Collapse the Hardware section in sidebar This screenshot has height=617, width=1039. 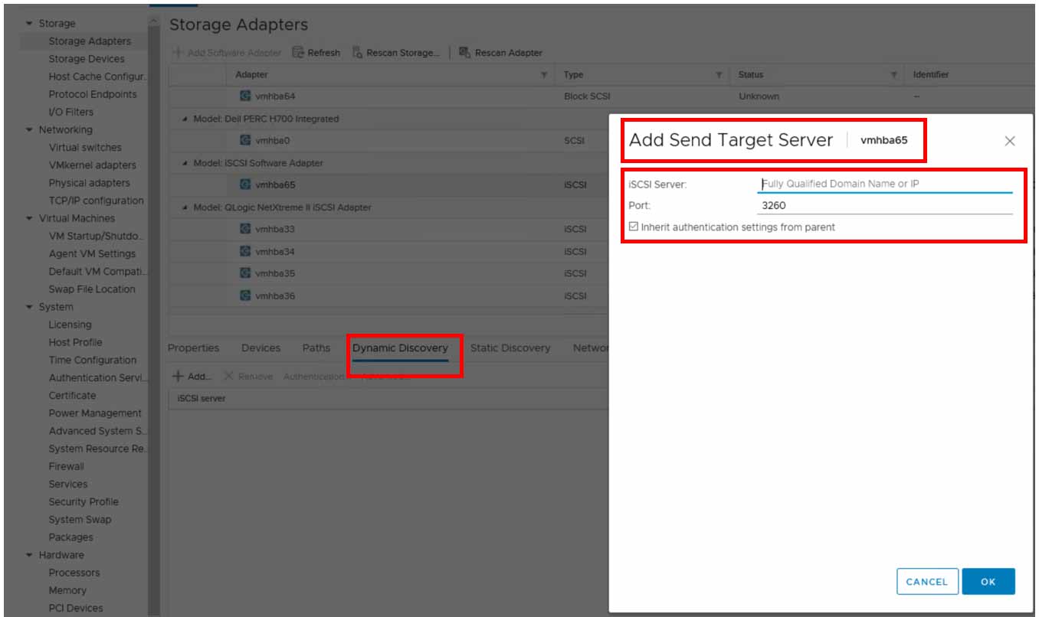(29, 555)
